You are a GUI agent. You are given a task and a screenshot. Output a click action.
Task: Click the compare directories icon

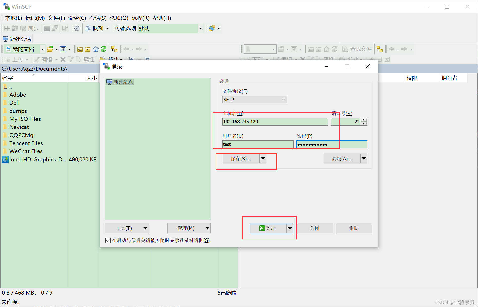[7, 28]
